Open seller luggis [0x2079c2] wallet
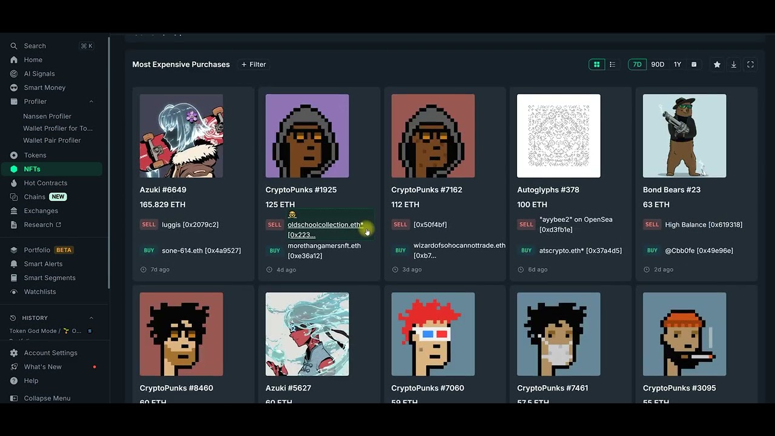This screenshot has height=436, width=775. click(x=190, y=225)
